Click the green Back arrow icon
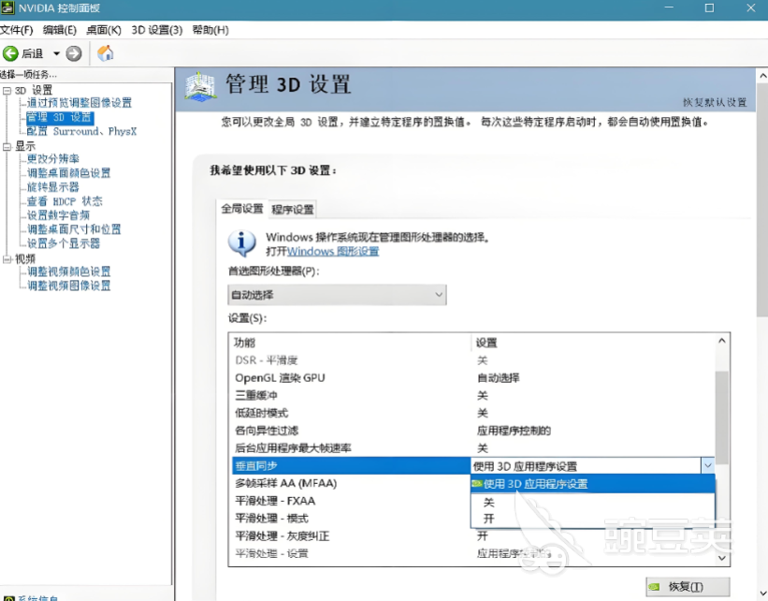768x601 pixels. (10, 53)
